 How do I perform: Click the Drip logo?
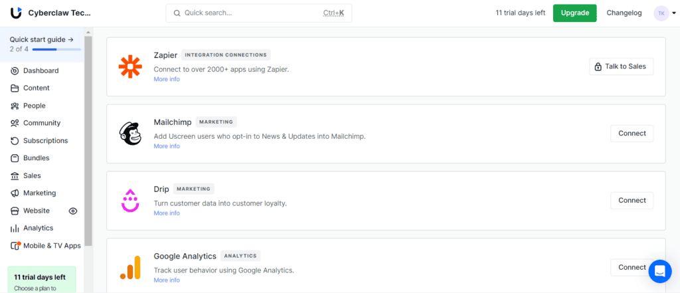click(x=130, y=200)
